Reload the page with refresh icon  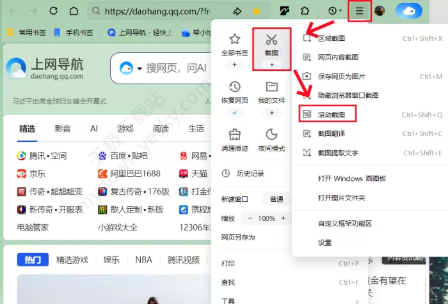pos(53,11)
